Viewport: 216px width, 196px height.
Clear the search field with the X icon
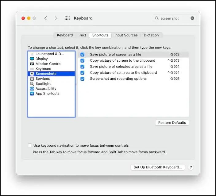pyautogui.click(x=192, y=18)
